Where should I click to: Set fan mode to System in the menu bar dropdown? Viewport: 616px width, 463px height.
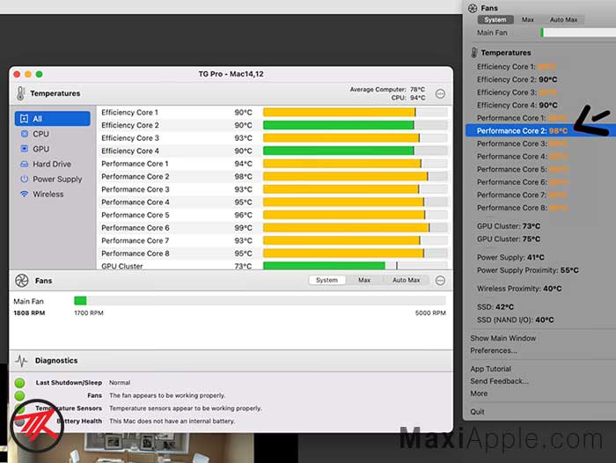click(495, 19)
